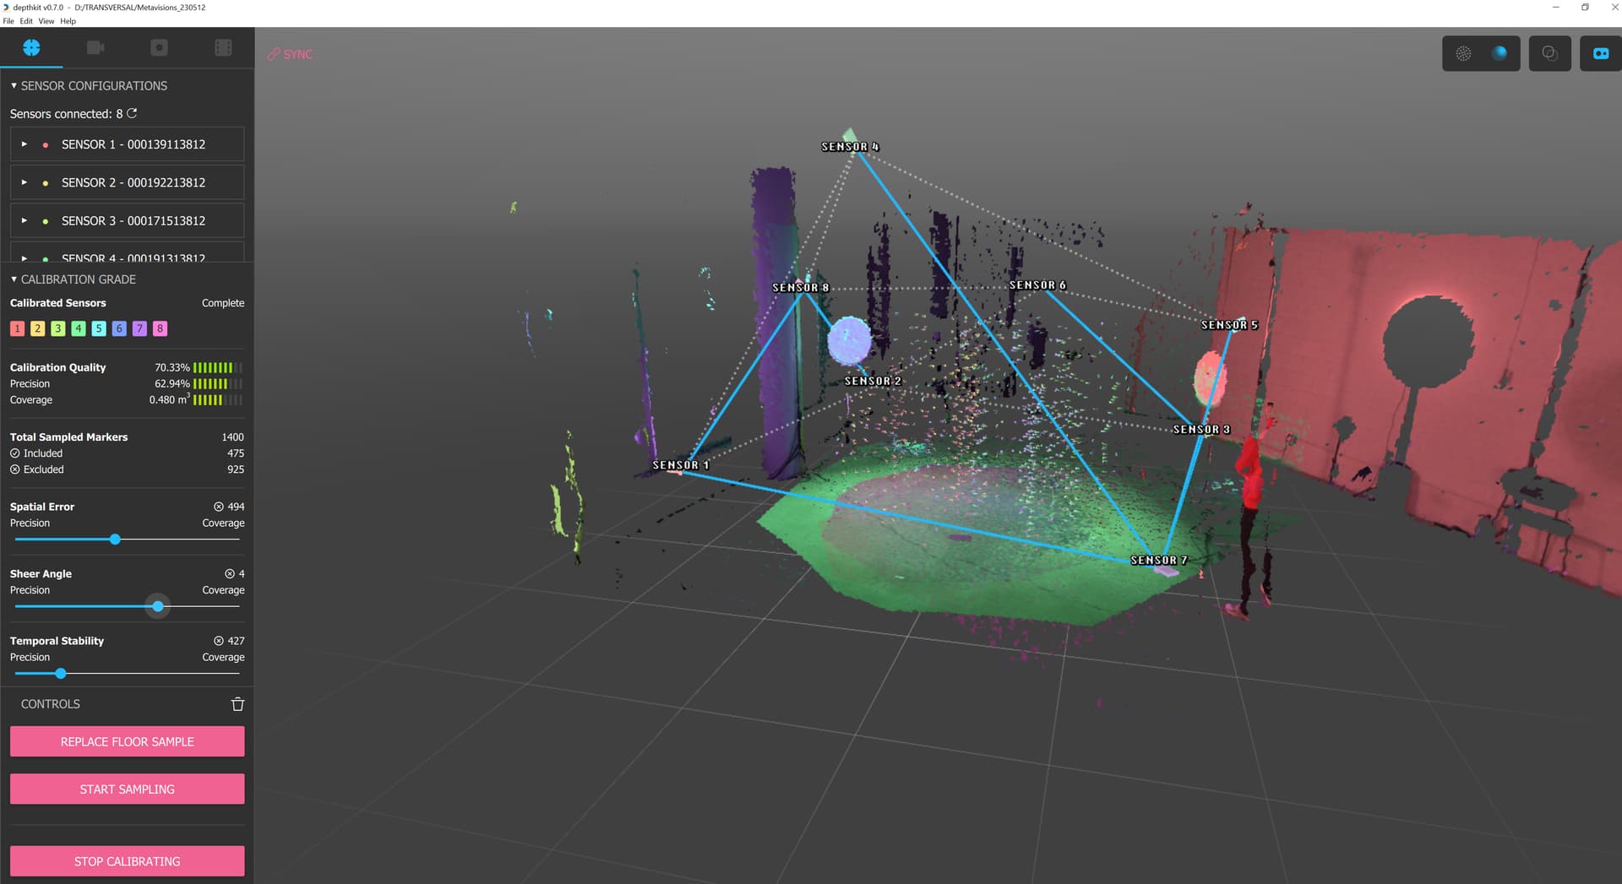
Task: Open the File menu
Action: tap(8, 21)
